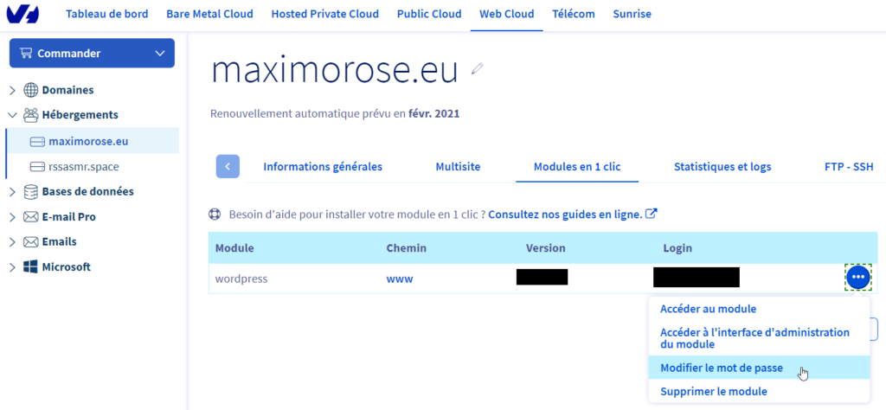The image size is (886, 410).
Task: Click the Version column header
Action: tap(545, 248)
